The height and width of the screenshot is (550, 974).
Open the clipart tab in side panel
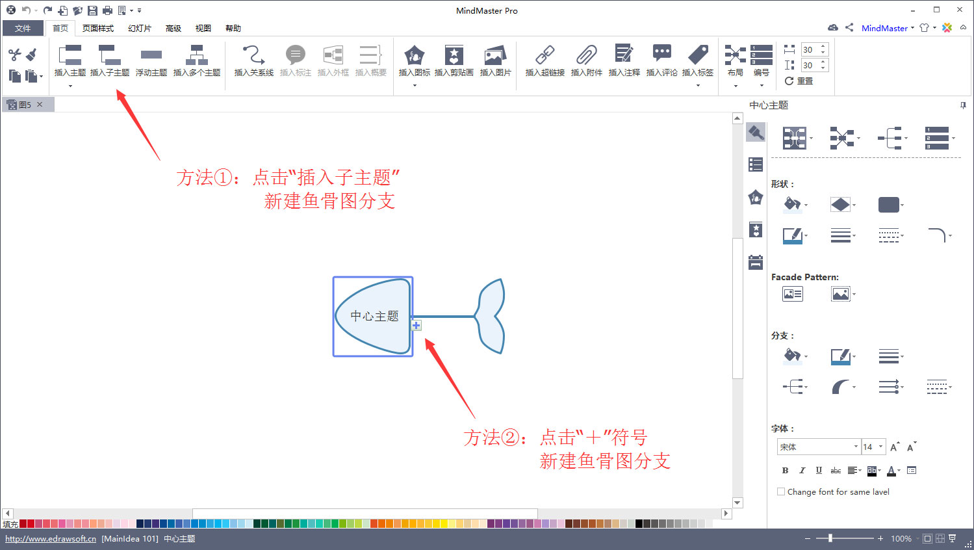coord(756,229)
